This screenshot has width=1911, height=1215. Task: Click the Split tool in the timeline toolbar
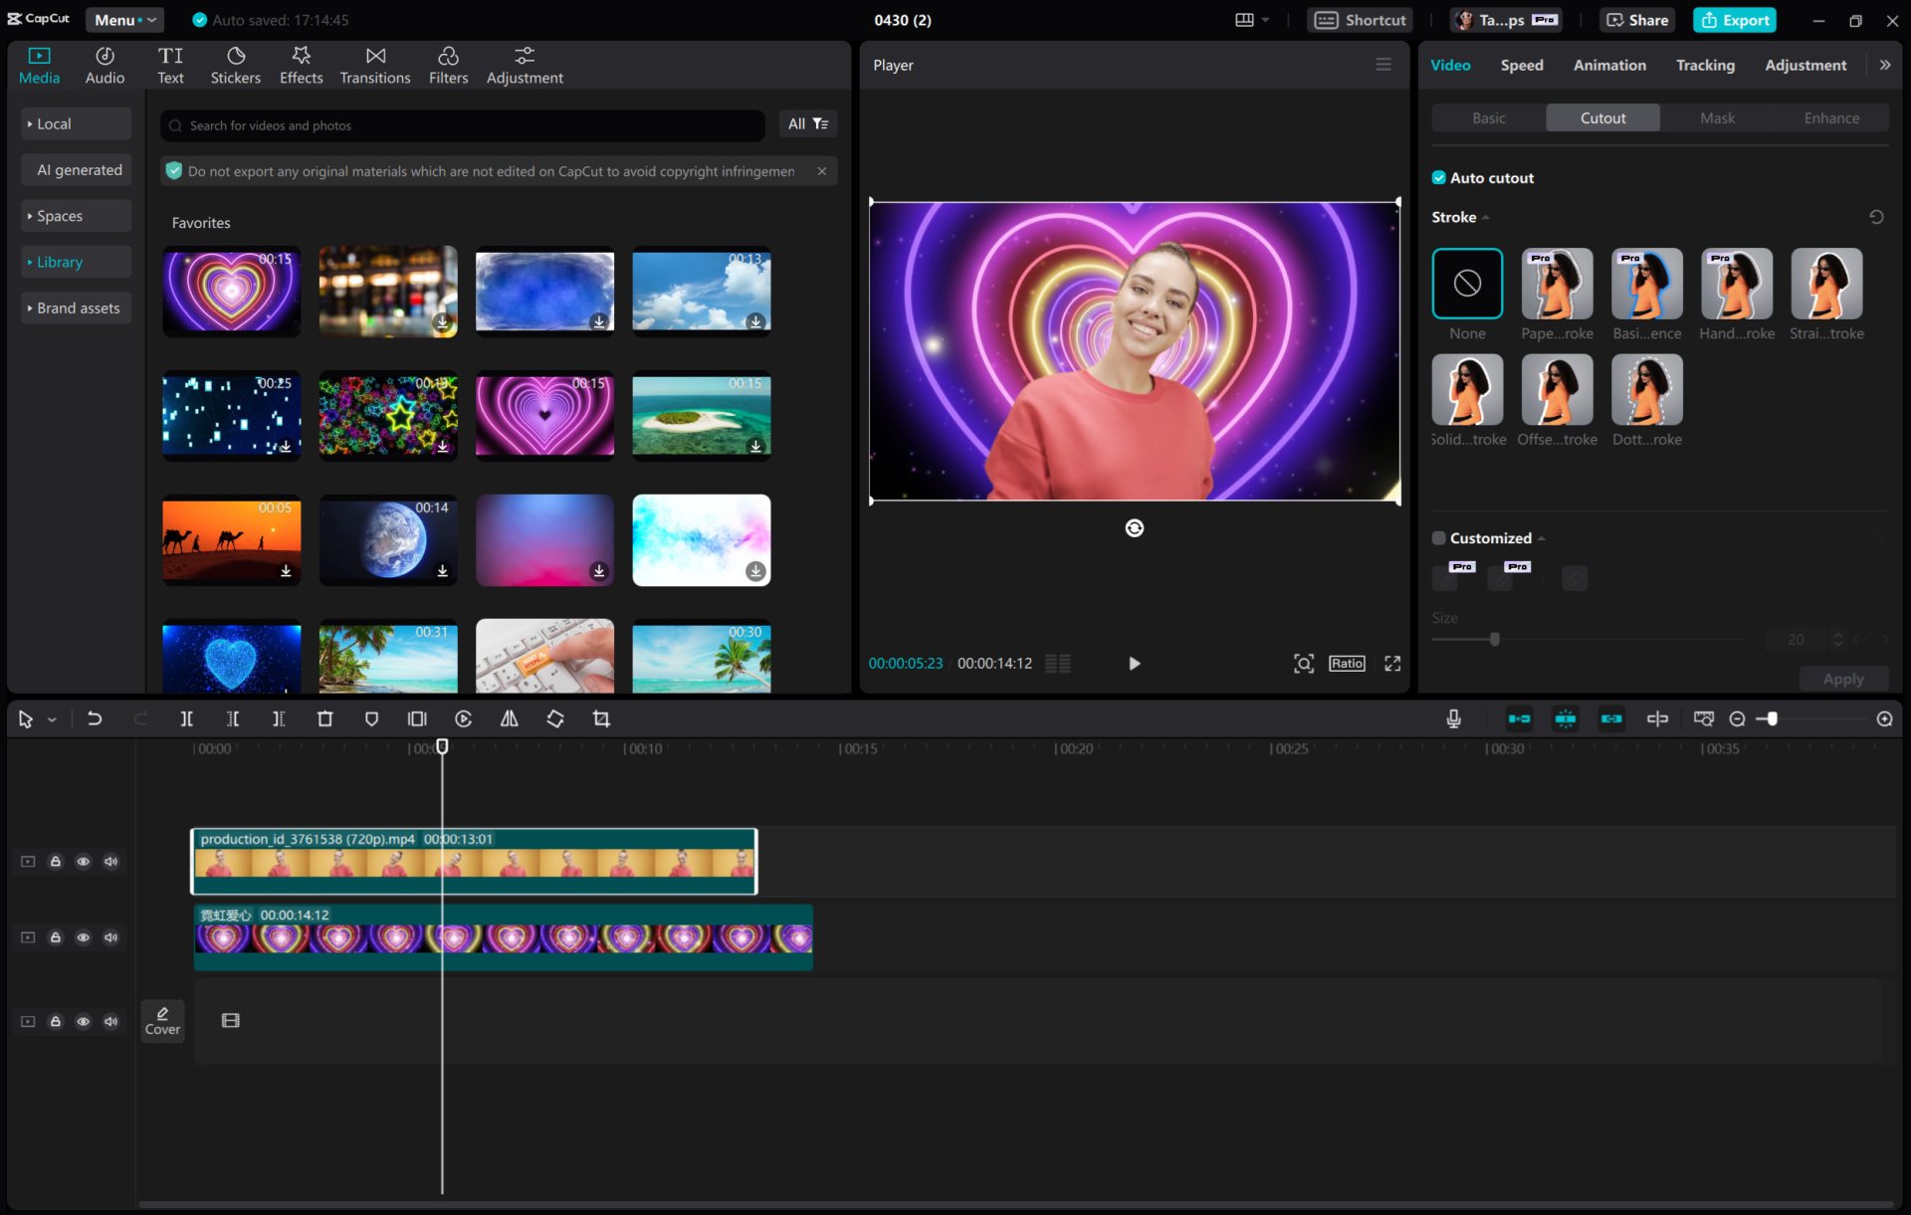186,718
